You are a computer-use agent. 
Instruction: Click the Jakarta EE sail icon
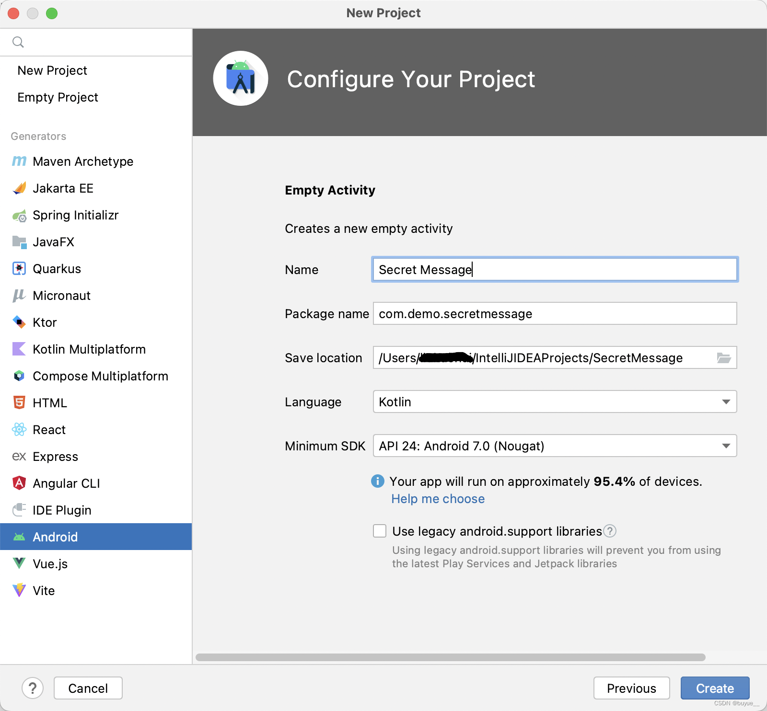click(19, 188)
